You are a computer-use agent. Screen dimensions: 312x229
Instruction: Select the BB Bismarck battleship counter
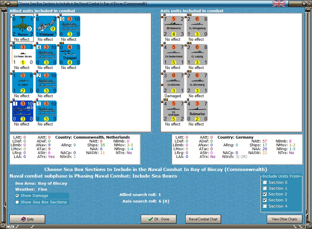[174, 26]
